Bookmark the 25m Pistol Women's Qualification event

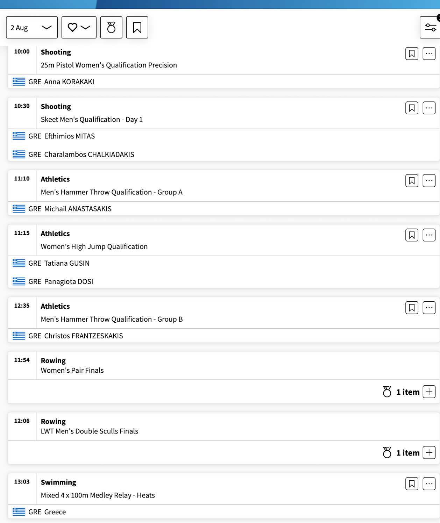coord(412,54)
